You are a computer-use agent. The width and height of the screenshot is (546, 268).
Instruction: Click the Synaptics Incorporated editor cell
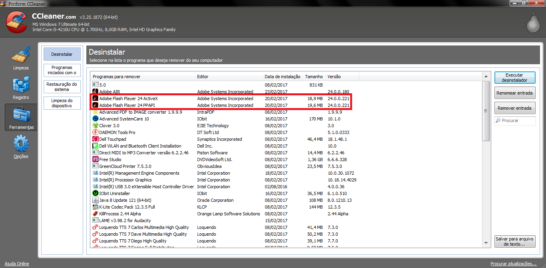219,139
